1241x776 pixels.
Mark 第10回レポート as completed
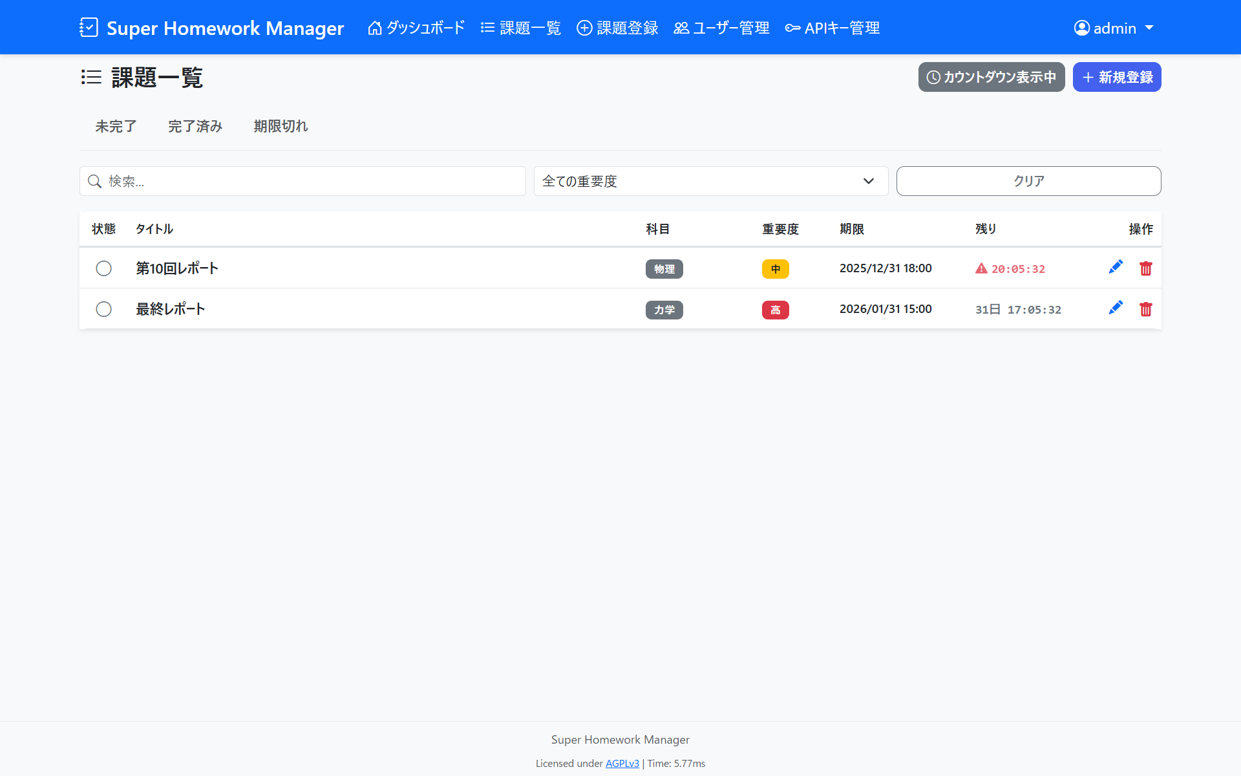103,268
